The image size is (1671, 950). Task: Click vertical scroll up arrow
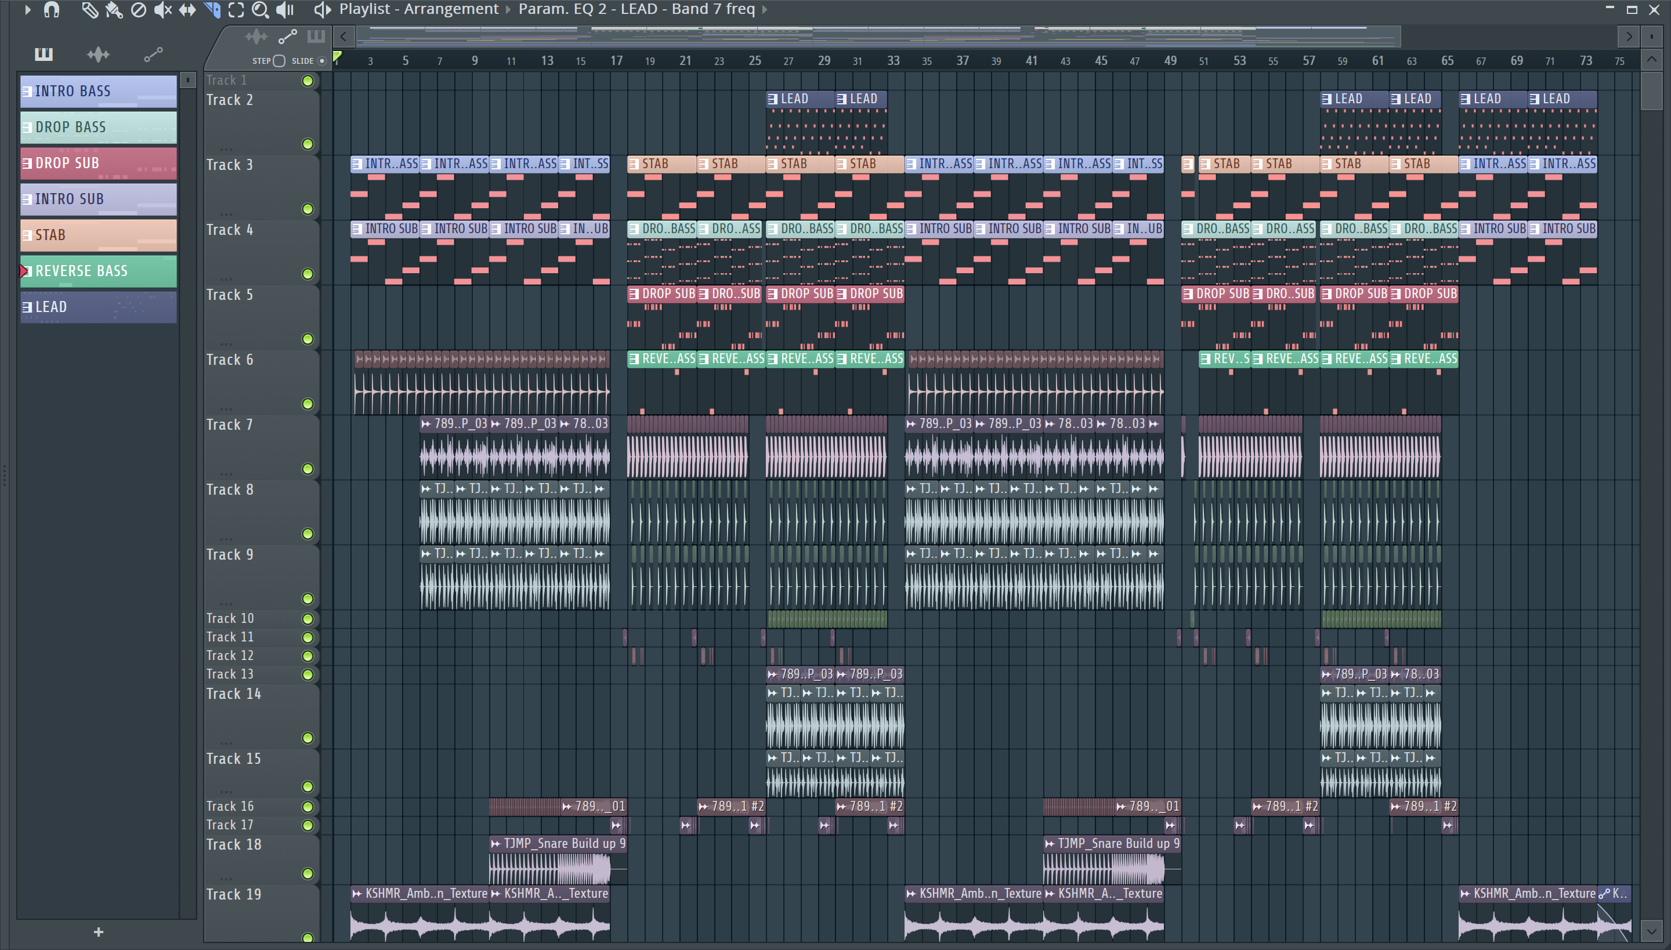coord(1651,60)
